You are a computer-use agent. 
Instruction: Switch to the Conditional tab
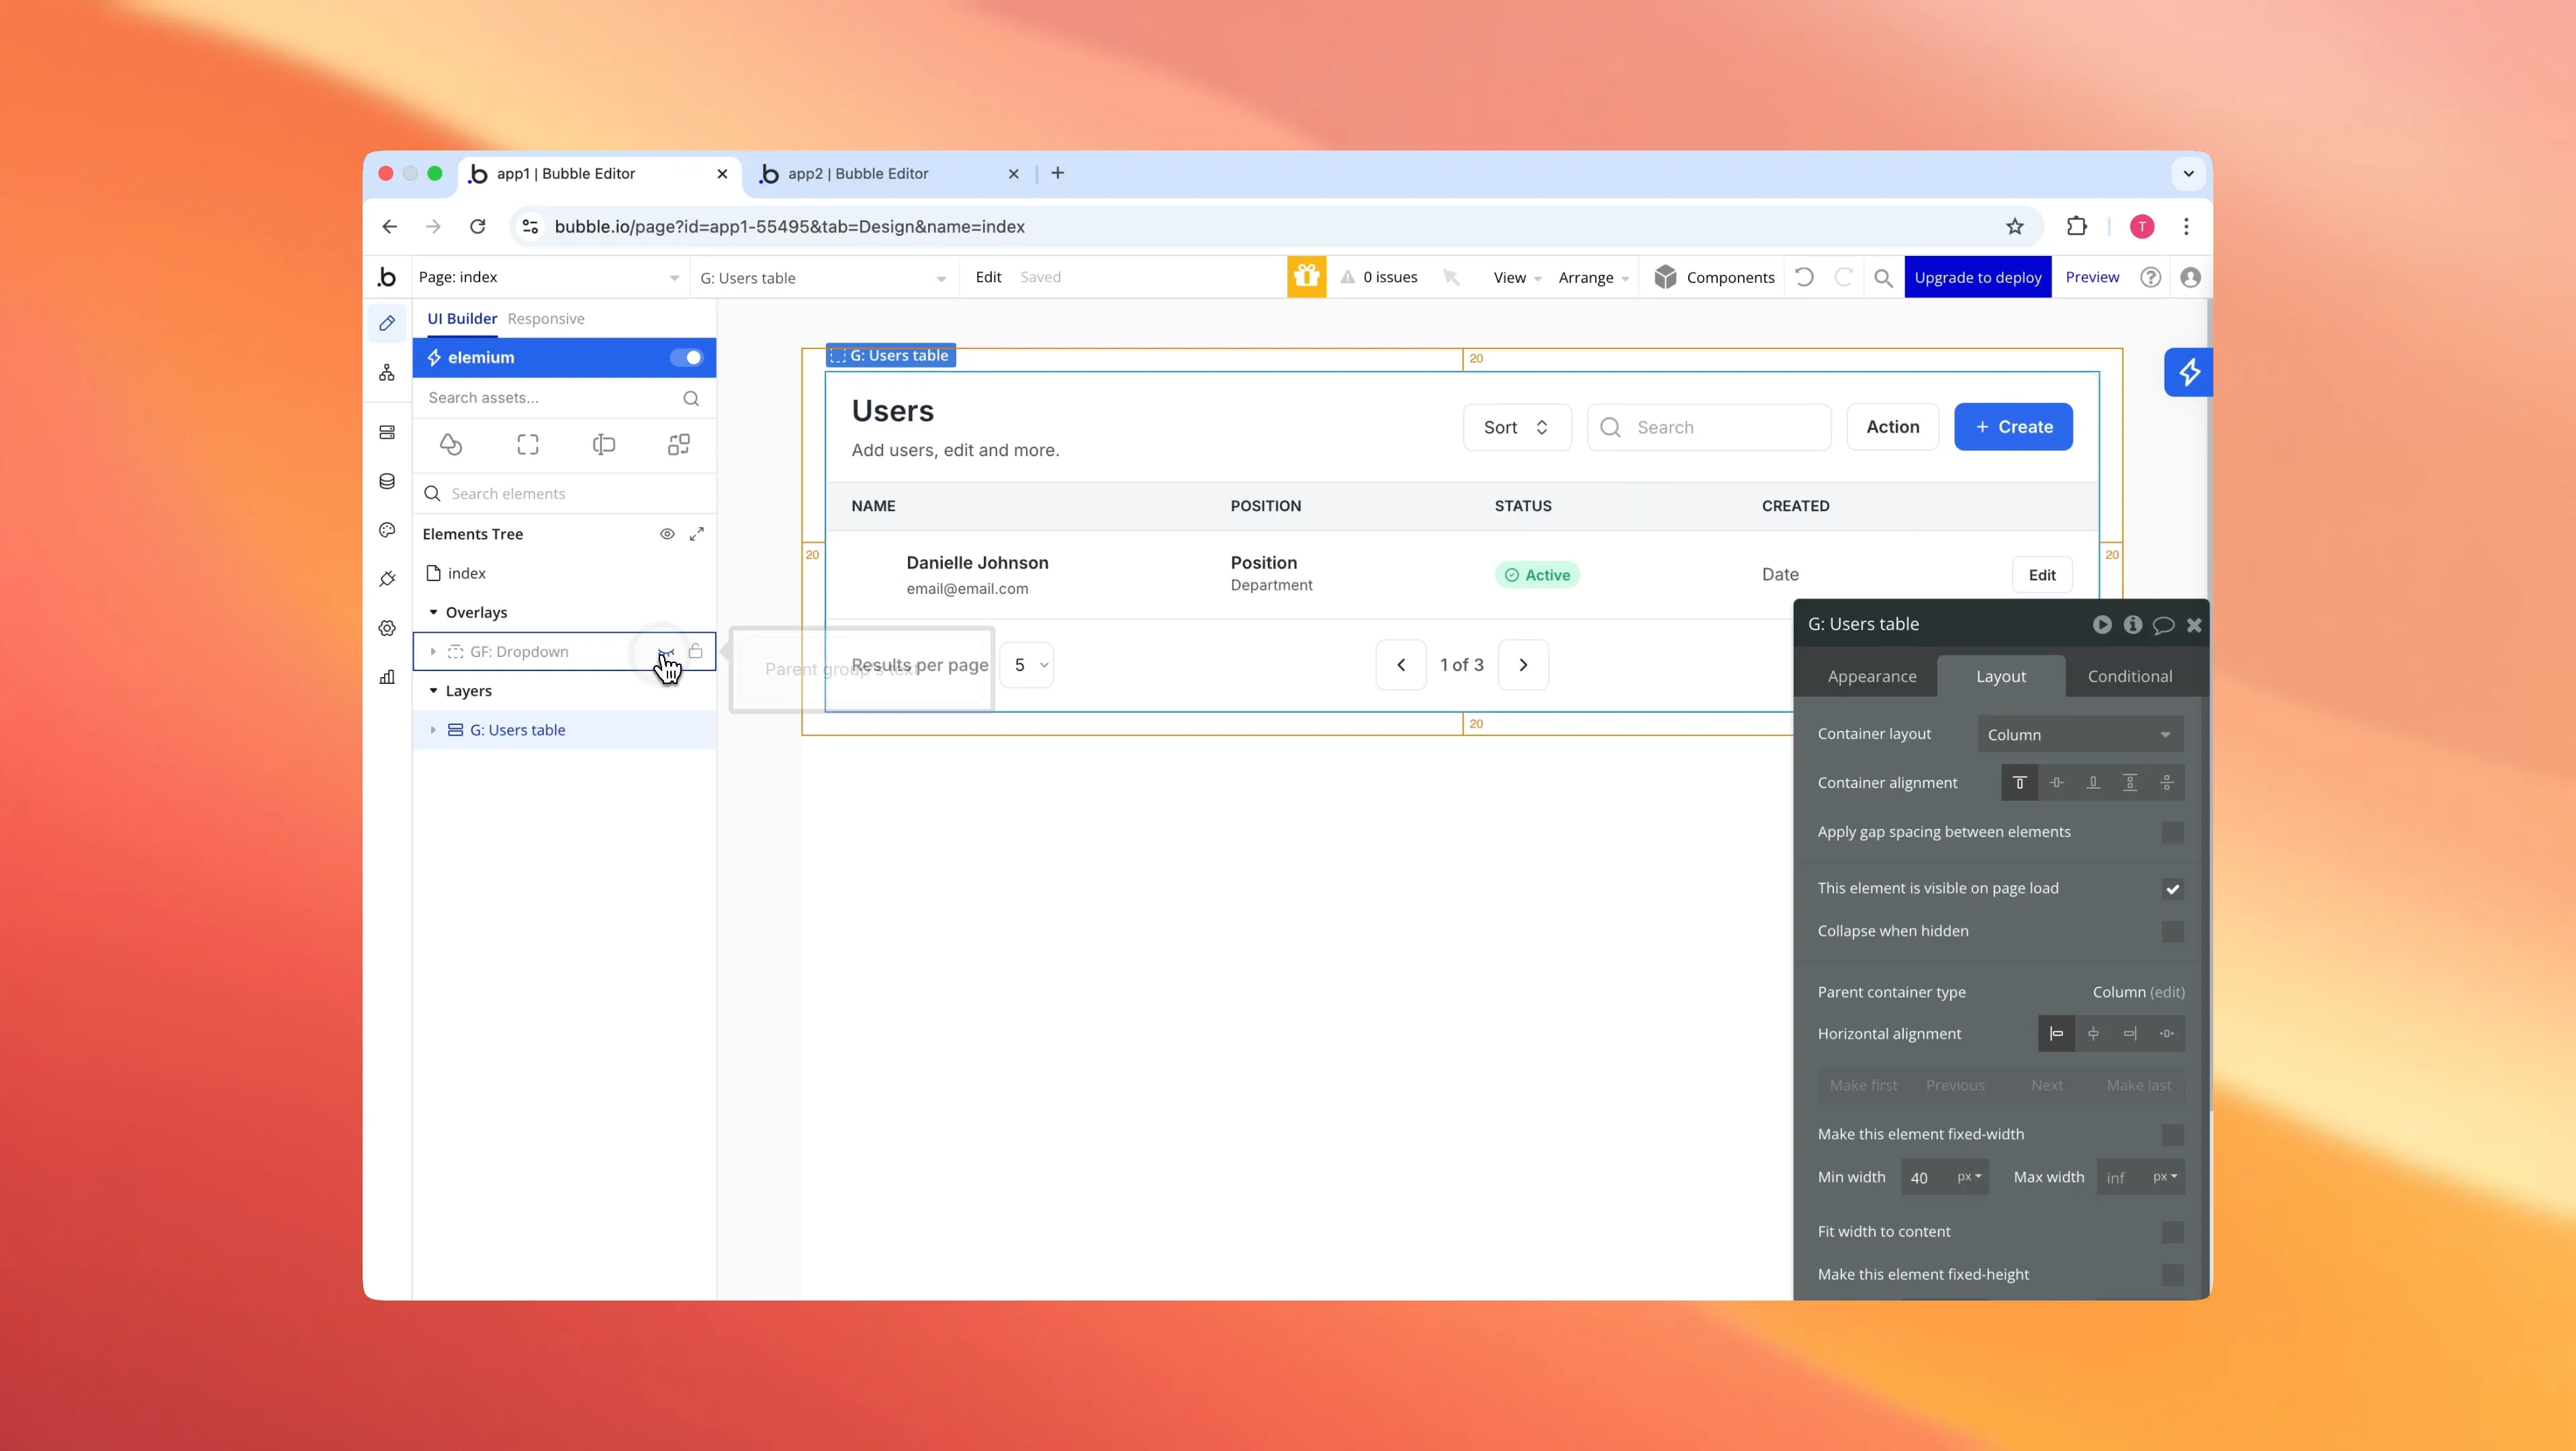click(2129, 677)
